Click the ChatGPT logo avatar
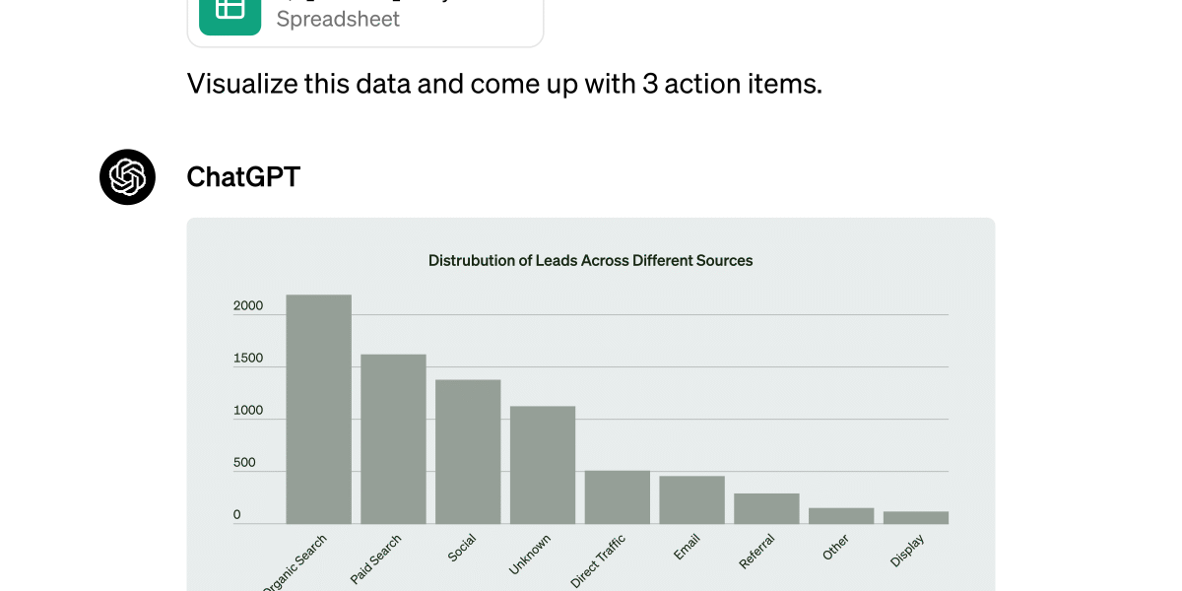 [x=127, y=177]
